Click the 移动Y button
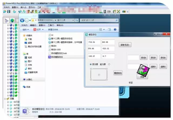Screen dimensions: 173x120 [153, 58]
